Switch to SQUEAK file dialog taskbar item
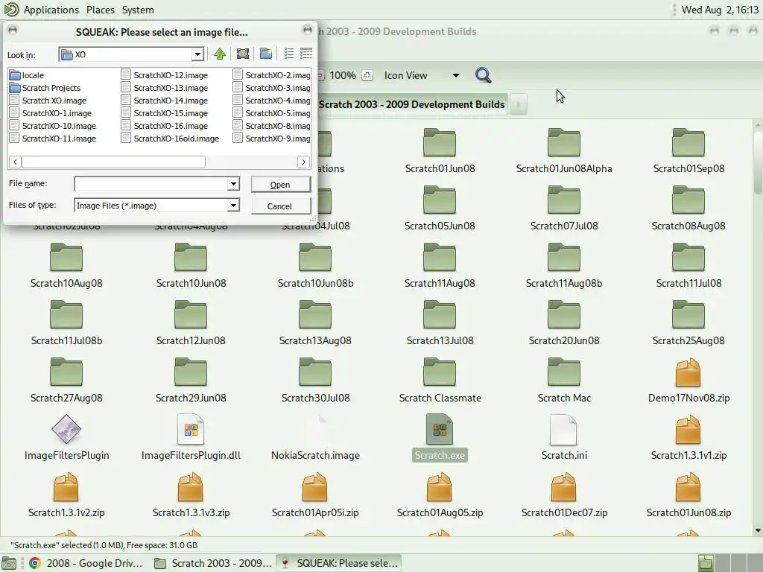Viewport: 763px width, 572px height. (x=339, y=563)
